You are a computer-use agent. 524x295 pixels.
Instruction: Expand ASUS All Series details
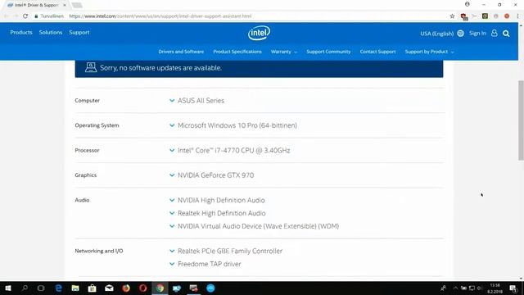coord(172,100)
